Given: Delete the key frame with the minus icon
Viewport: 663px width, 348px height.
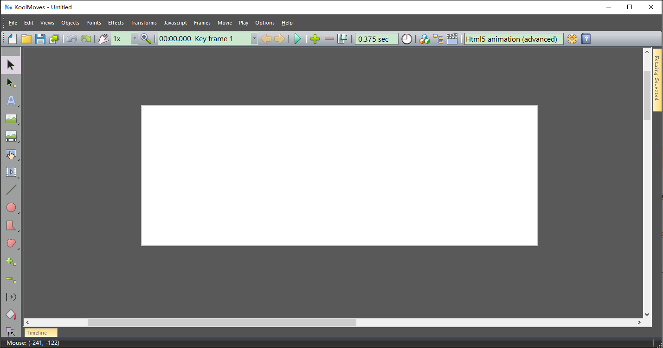Looking at the screenshot, I should tap(329, 39).
